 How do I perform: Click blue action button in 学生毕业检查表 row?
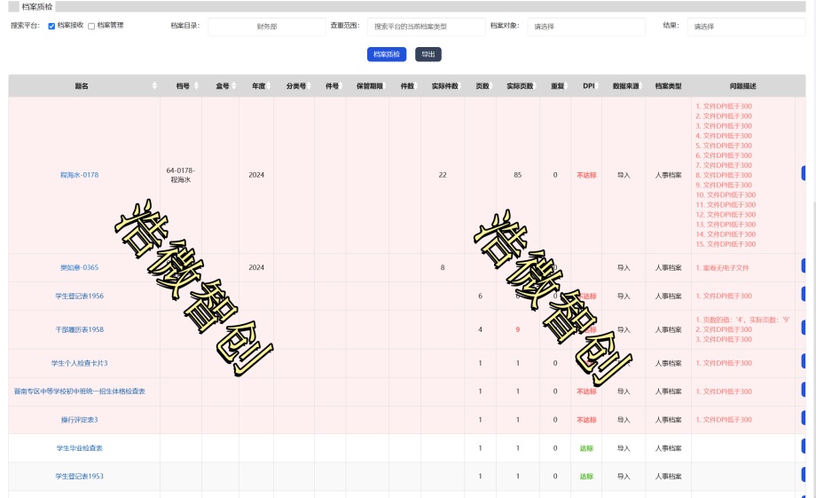804,447
